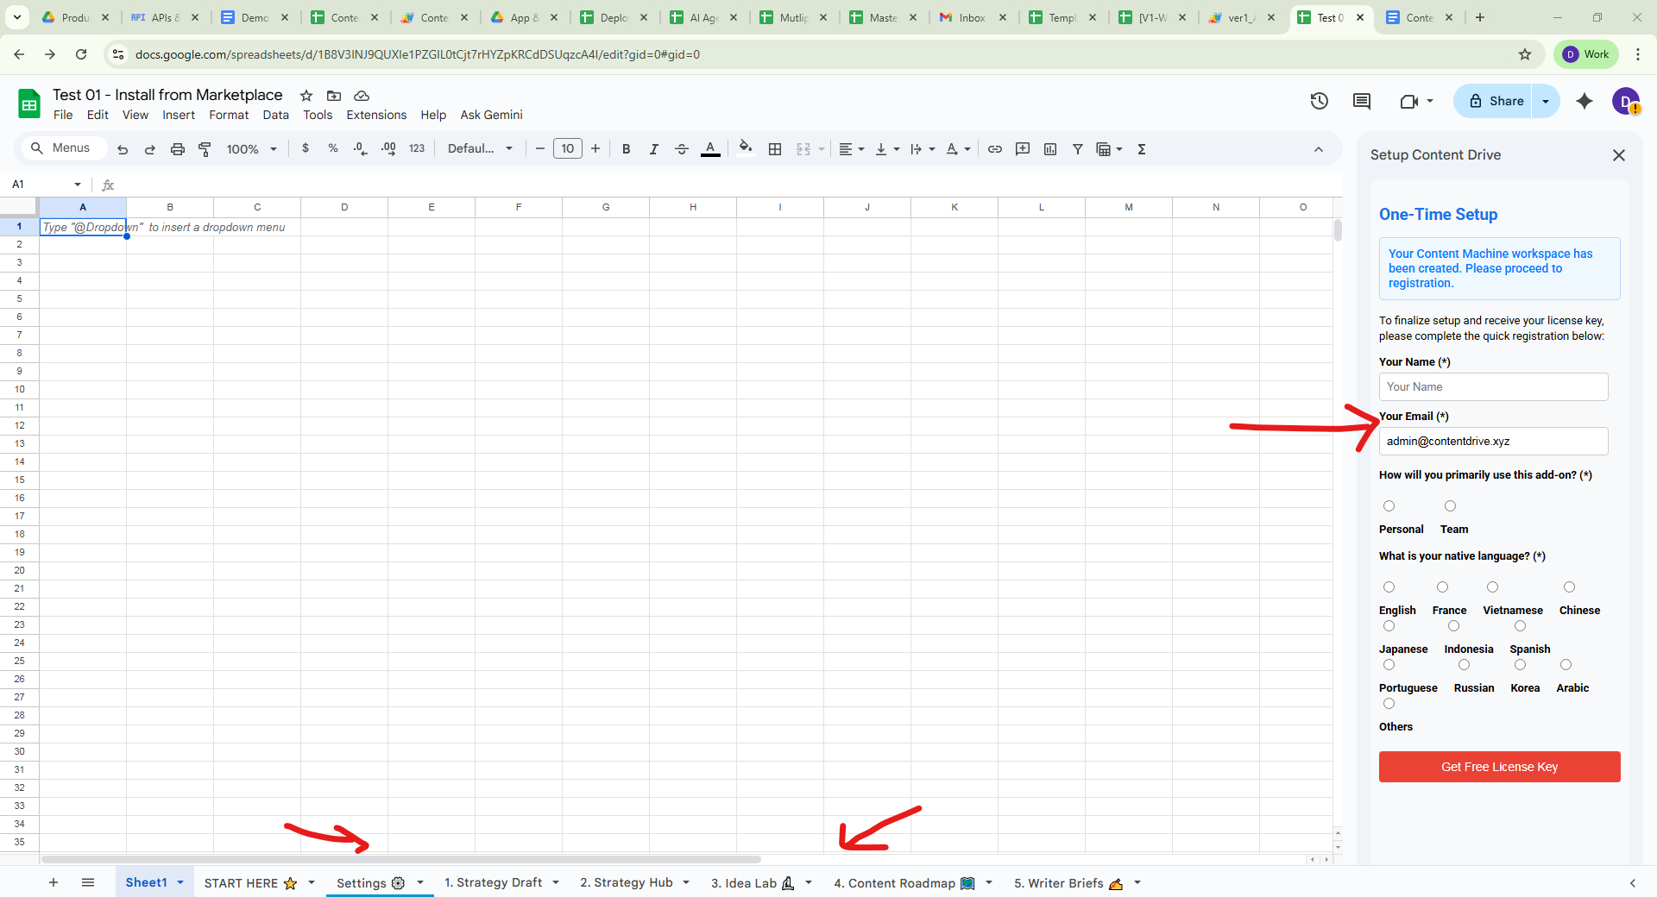Choose Chinese as native language
1657x897 pixels.
(x=1569, y=587)
